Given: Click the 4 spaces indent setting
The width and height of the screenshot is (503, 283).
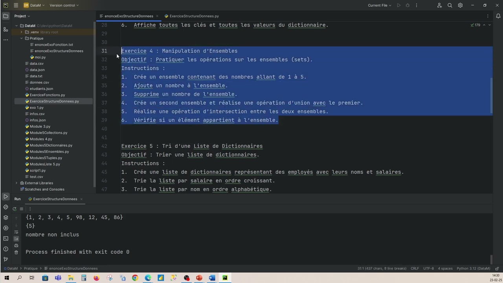Looking at the screenshot, I should [x=445, y=268].
